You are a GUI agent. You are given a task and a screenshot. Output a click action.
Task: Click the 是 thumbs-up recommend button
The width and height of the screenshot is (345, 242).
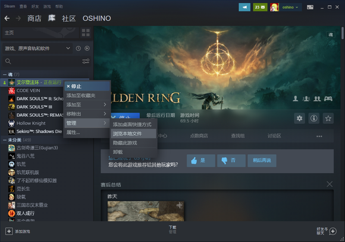click(201, 161)
